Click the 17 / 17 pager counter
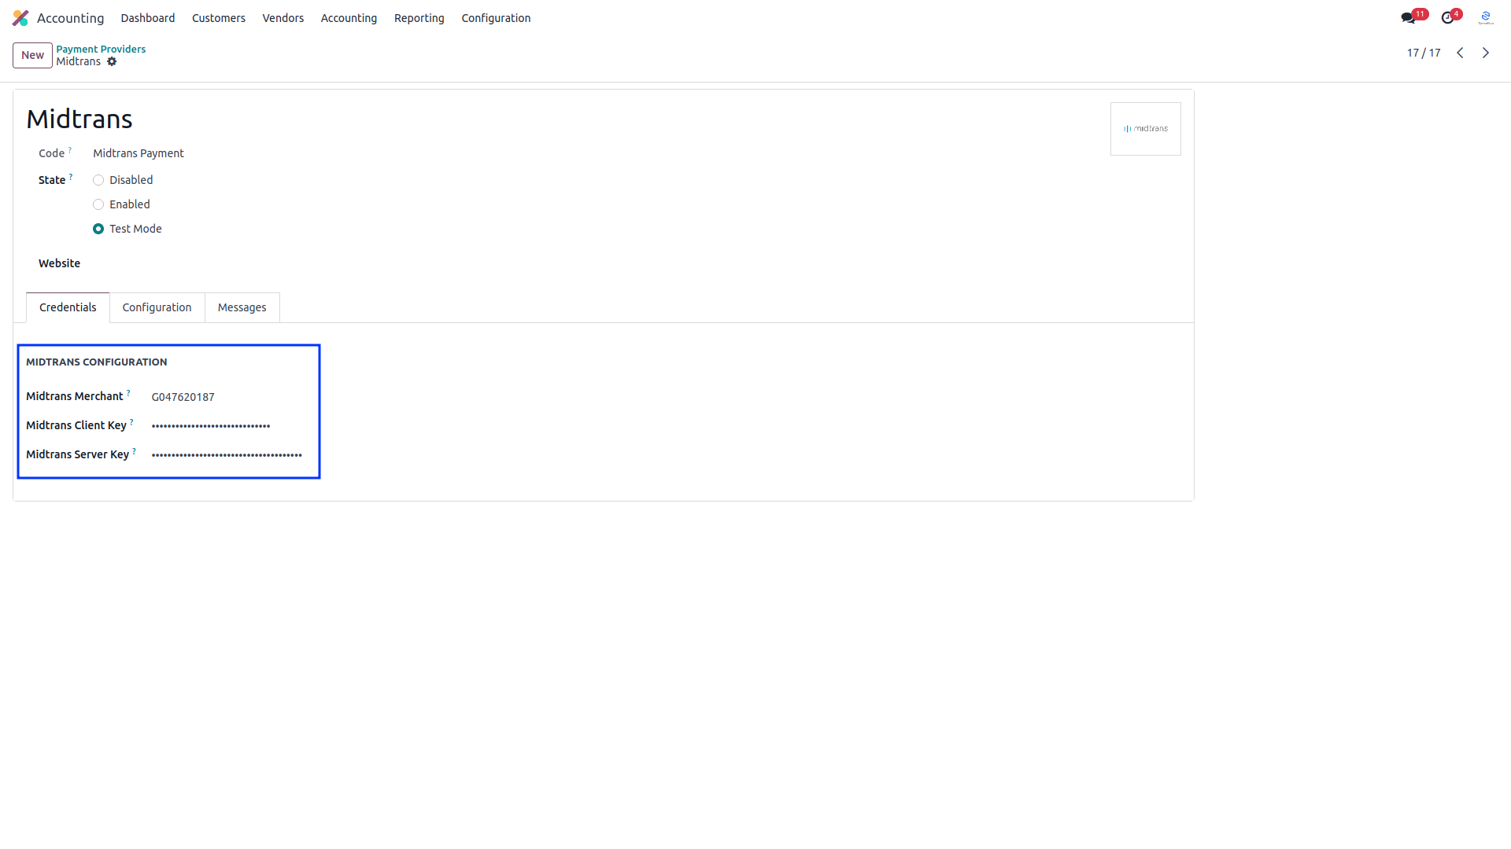Screen dimensions: 1511x849 tap(1424, 53)
